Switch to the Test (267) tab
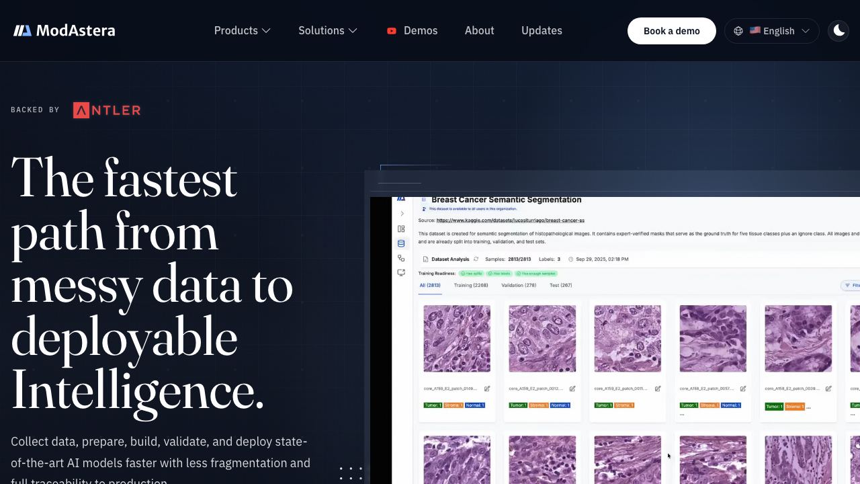The image size is (860, 484). pos(561,286)
